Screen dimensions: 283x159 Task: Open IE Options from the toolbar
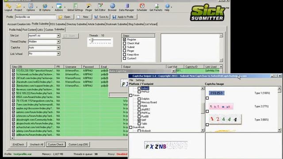(x=45, y=8)
